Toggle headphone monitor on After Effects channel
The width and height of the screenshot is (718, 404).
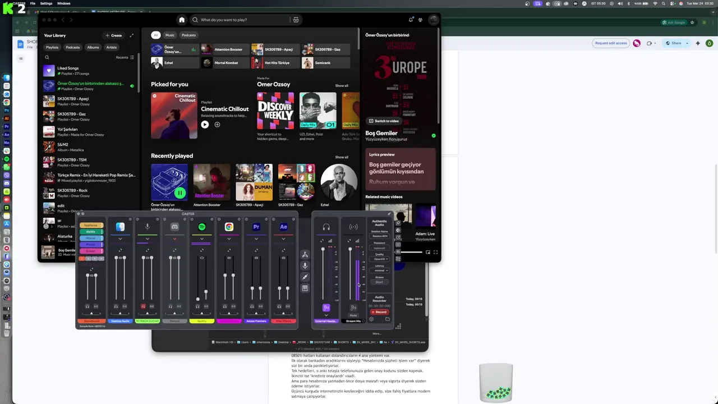[x=279, y=306]
